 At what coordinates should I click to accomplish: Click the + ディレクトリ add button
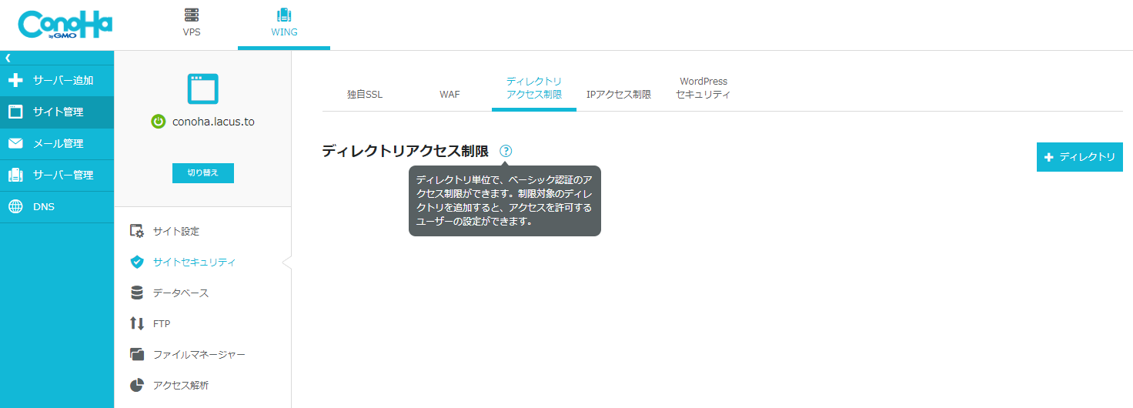pyautogui.click(x=1079, y=157)
